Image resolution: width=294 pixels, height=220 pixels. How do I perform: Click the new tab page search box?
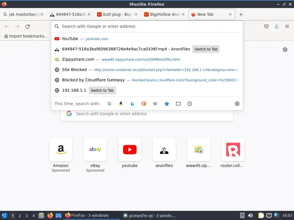pos(147,113)
